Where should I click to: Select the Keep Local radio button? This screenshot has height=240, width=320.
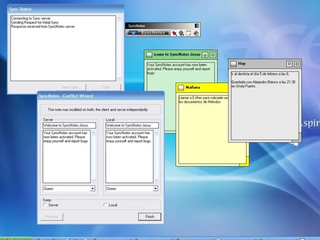[x=105, y=205]
